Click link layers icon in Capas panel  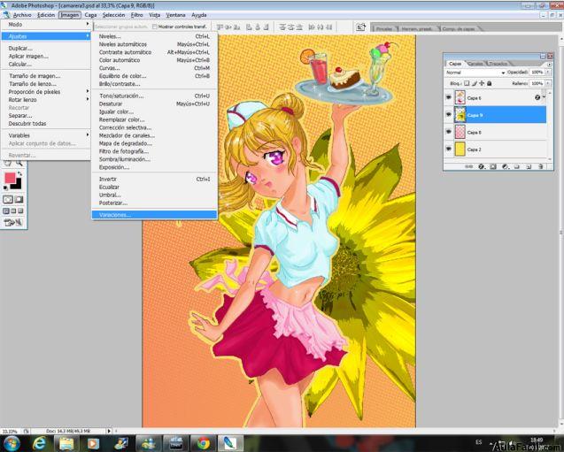click(468, 166)
